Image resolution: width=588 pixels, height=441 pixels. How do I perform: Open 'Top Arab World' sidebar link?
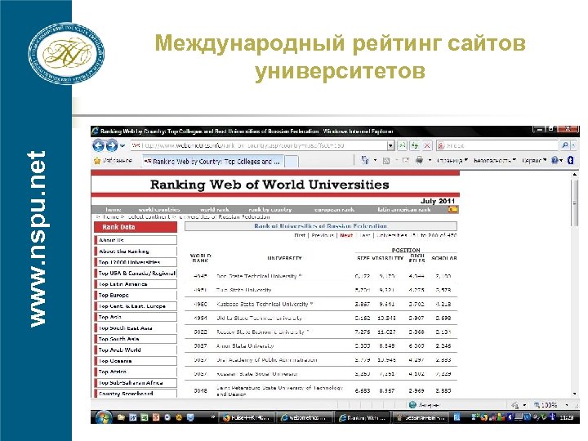[136, 350]
